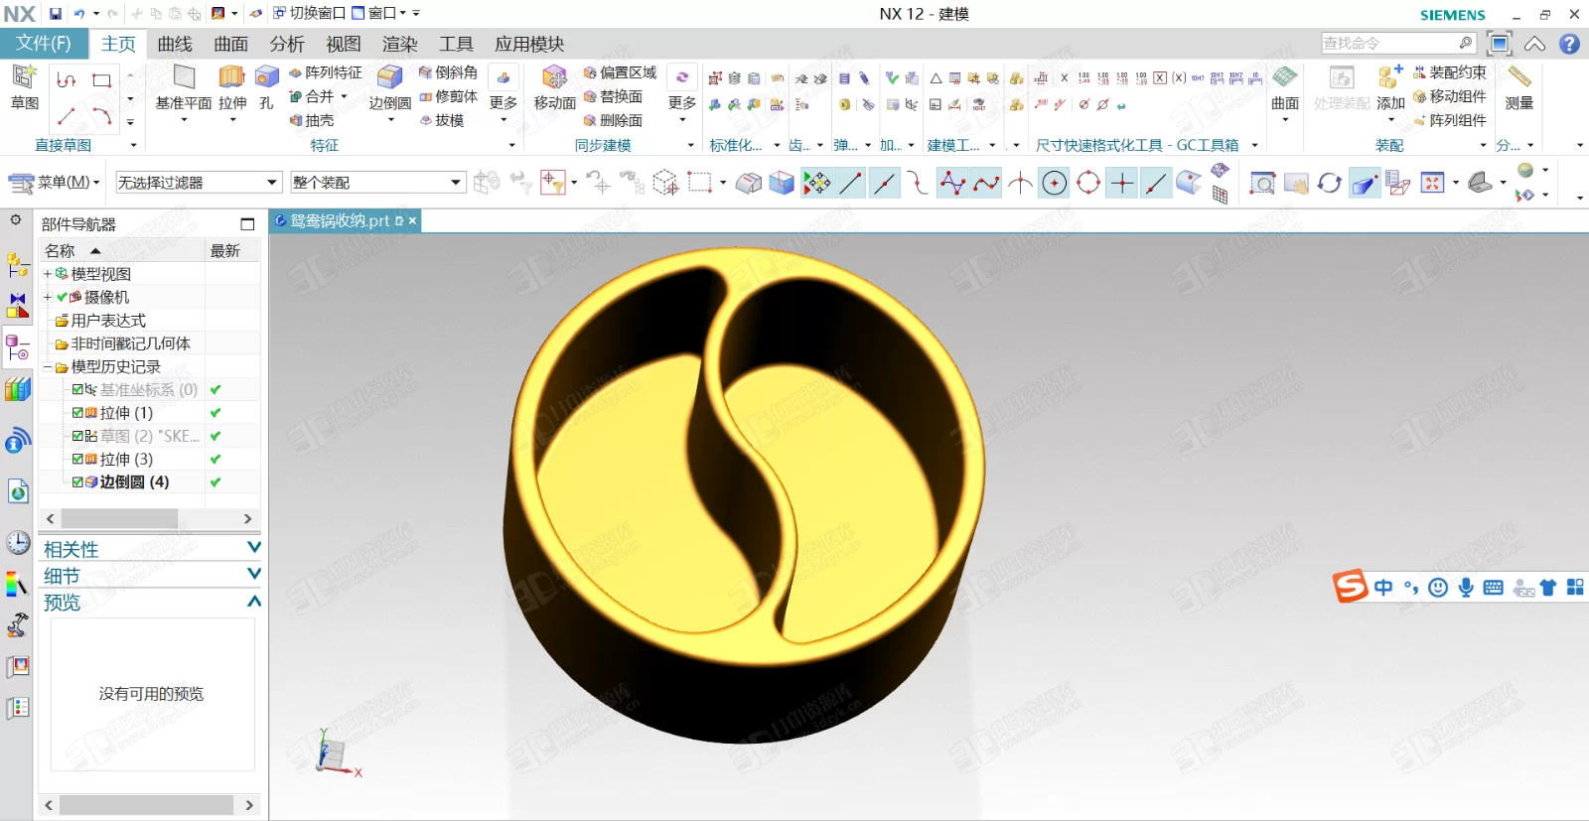Screen dimensions: 1589x821
Task: Toggle checkbox for 草图 (2) SKE...
Action: point(78,436)
